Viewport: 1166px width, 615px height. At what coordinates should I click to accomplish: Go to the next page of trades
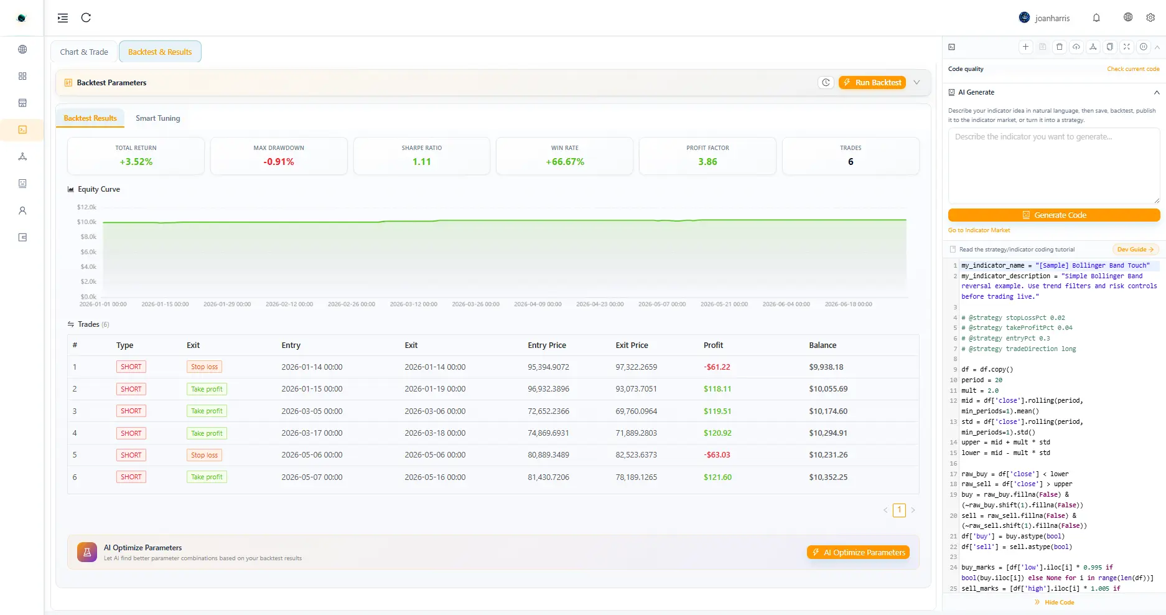913,510
